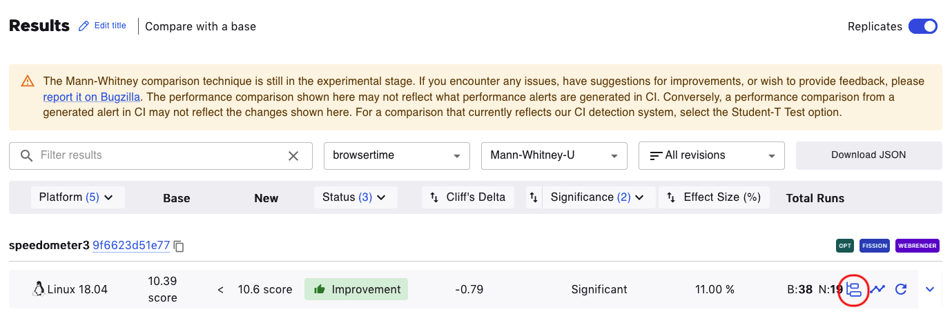Expand the Linux 18.04 row details chevron
Screen dimensions: 952x314
click(929, 289)
